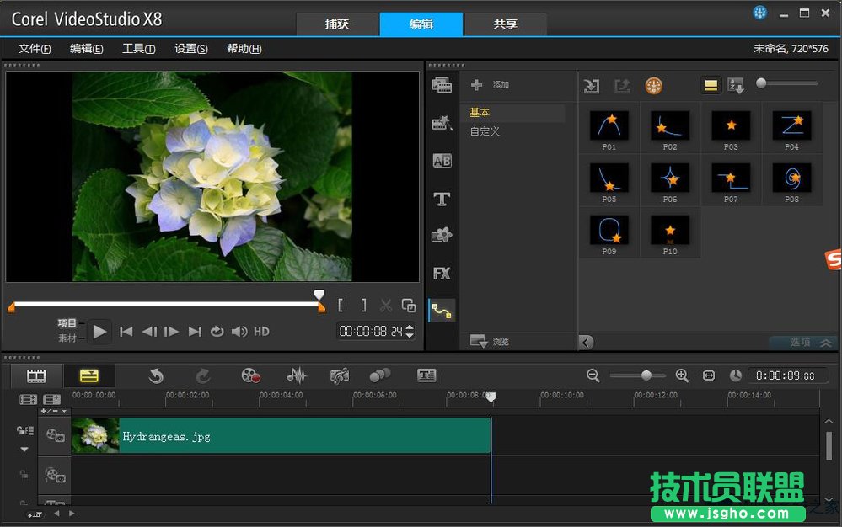Viewport: 842px width, 527px height.
Task: Select the 自定义 category
Action: click(x=485, y=131)
